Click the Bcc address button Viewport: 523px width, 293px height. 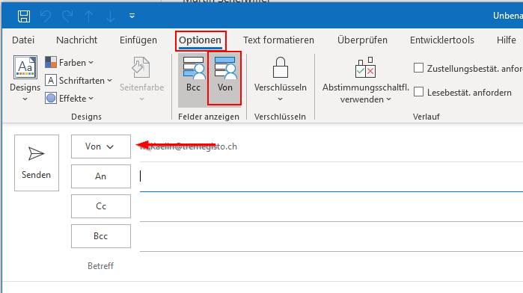click(x=101, y=236)
